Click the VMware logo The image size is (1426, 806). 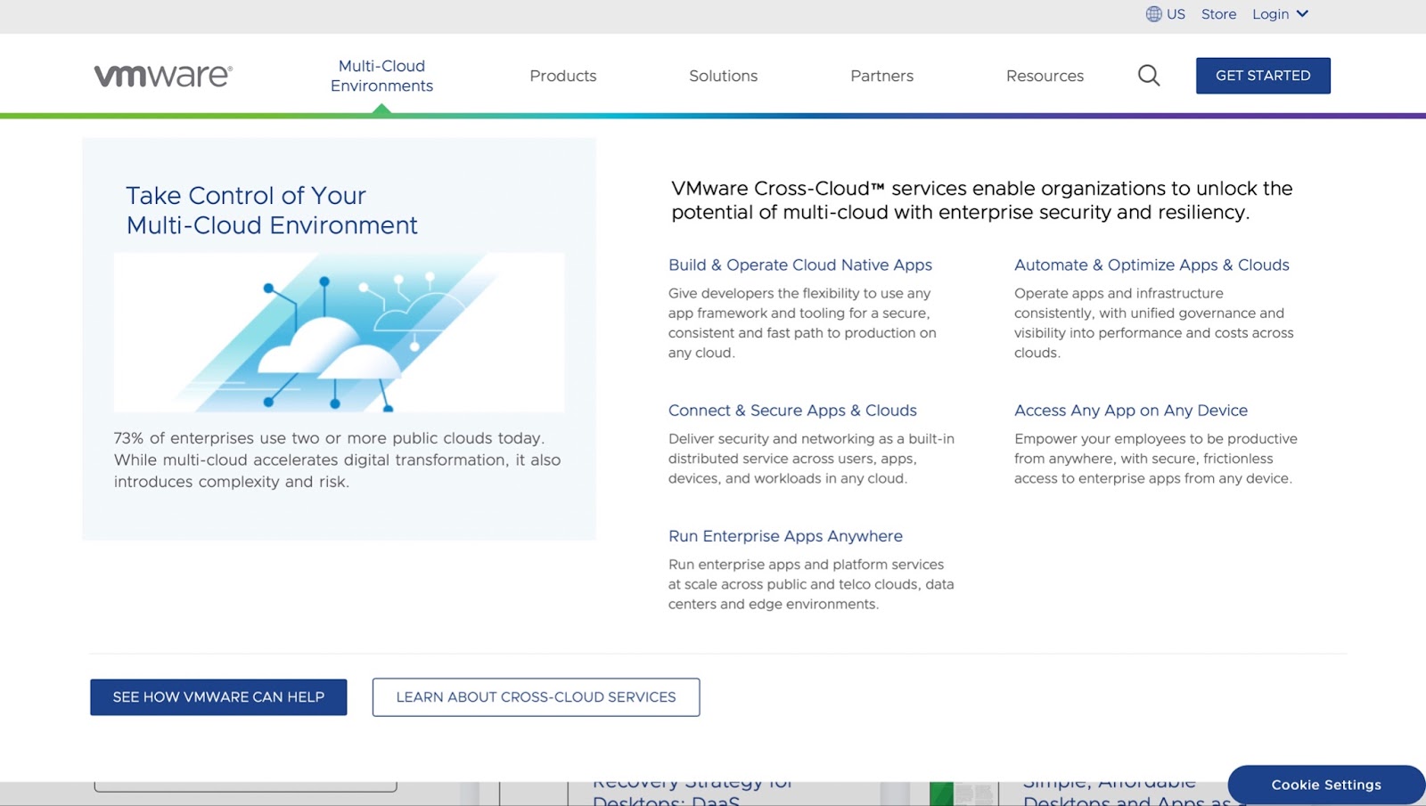(163, 76)
